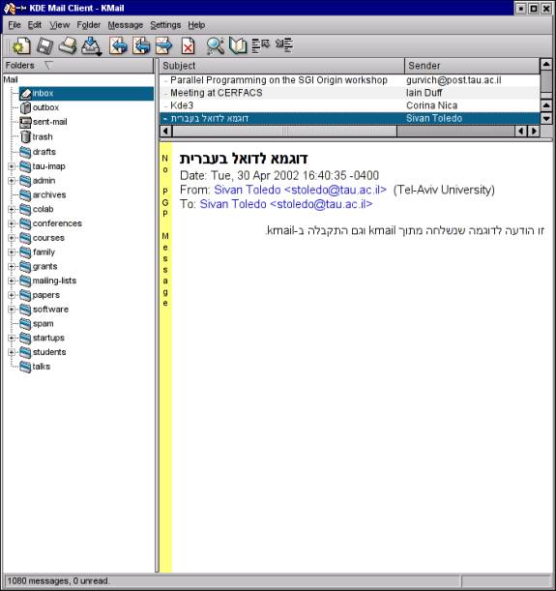Open the Message menu
Screen dimensions: 556x591
coord(126,25)
